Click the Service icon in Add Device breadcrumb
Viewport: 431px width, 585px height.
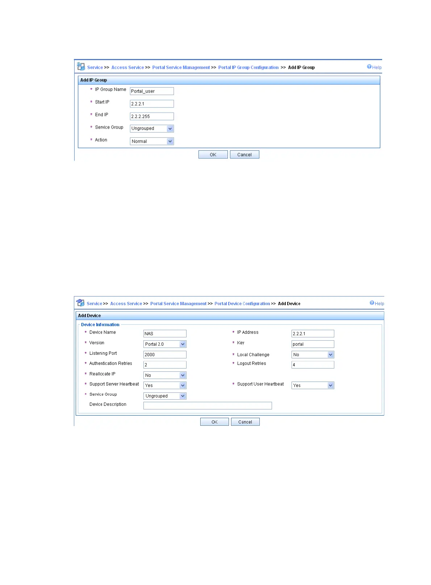(x=80, y=303)
